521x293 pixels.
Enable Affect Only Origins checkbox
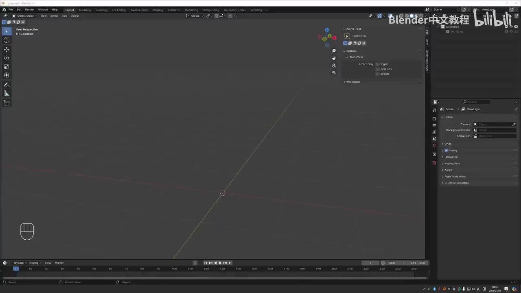coord(377,64)
